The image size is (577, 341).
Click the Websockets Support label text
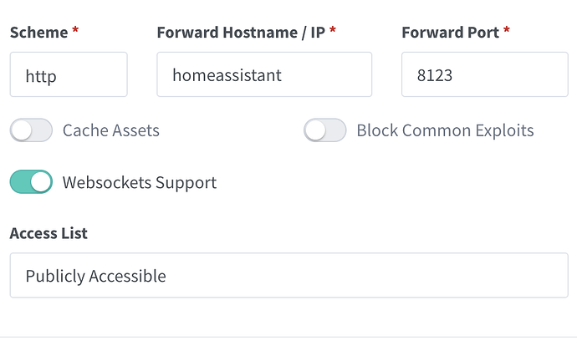pos(139,182)
